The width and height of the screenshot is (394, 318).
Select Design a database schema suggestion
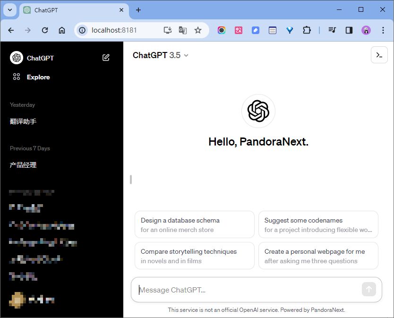click(x=195, y=224)
